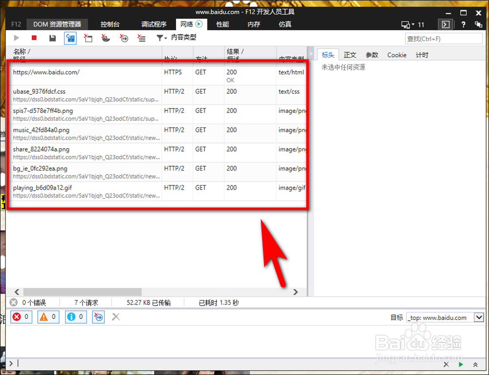
Task: Select the music_42fd84a0.png request
Action: [157, 134]
